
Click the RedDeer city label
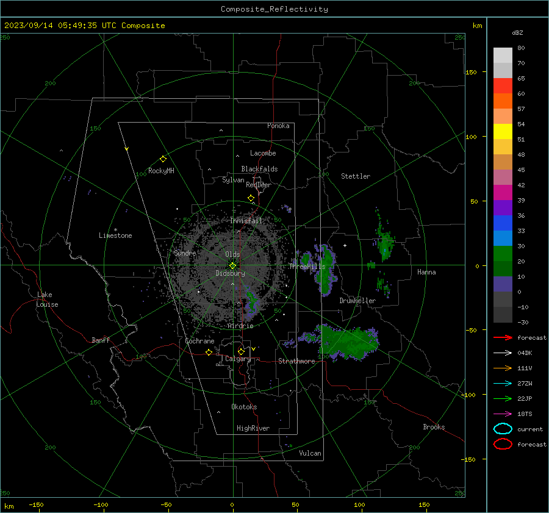pyautogui.click(x=259, y=185)
